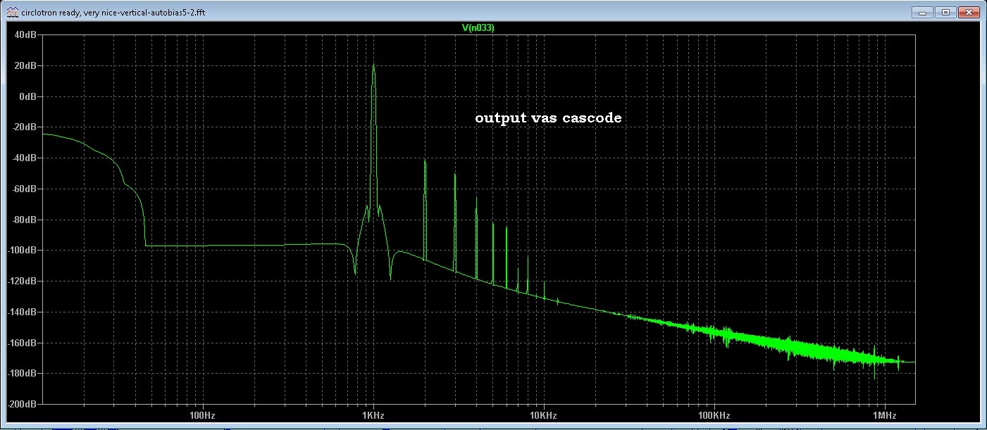Click the 100Hz frequency label
Viewport: 987px width, 430px height.
pos(202,414)
